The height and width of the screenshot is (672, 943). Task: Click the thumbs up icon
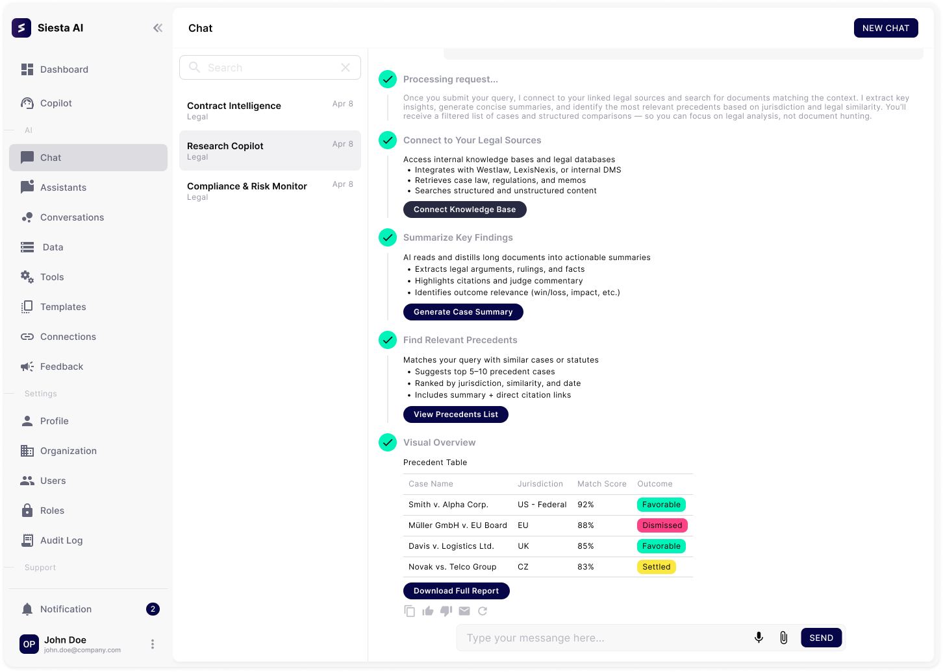click(x=428, y=611)
